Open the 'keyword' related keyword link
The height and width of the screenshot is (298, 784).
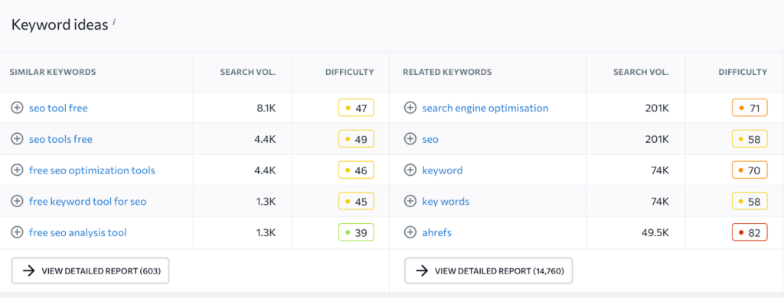442,170
